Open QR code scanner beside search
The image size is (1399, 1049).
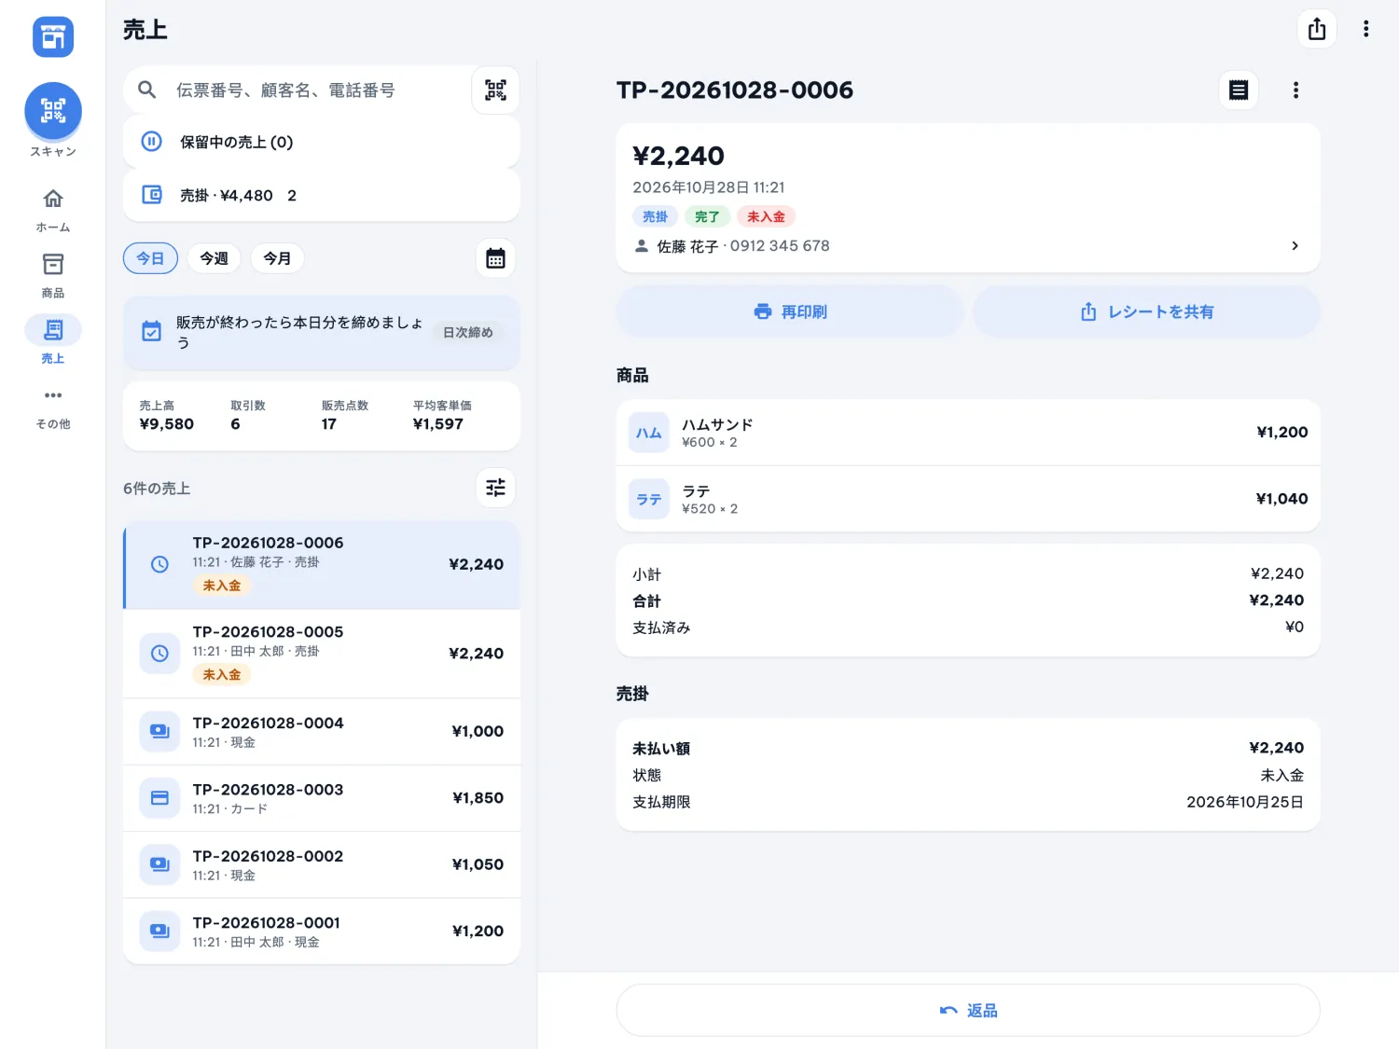click(x=495, y=90)
